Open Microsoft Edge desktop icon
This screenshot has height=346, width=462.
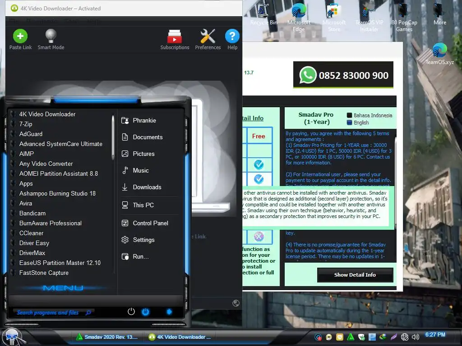click(x=299, y=18)
